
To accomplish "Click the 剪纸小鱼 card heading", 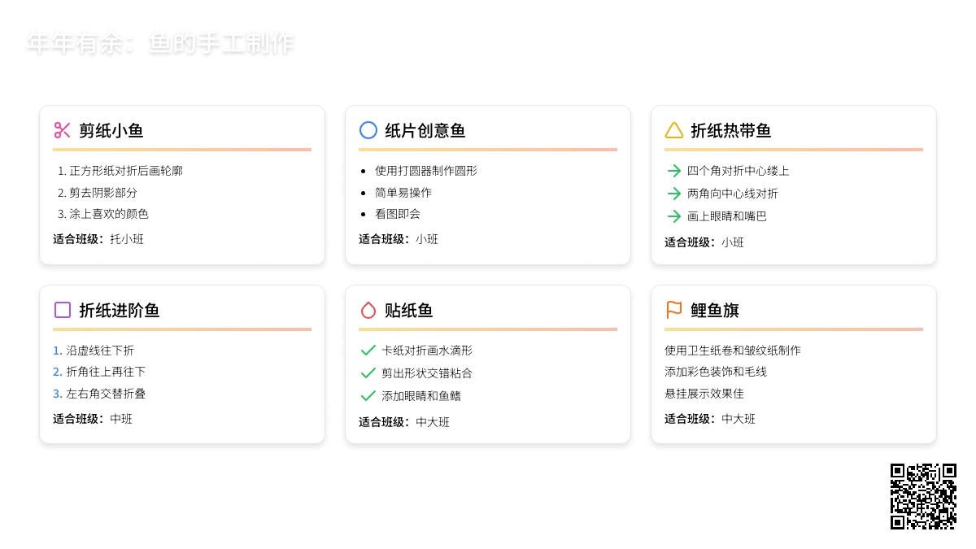I will tap(111, 131).
